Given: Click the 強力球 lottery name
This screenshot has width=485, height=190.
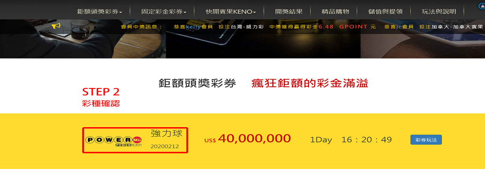Looking at the screenshot, I should click(167, 133).
